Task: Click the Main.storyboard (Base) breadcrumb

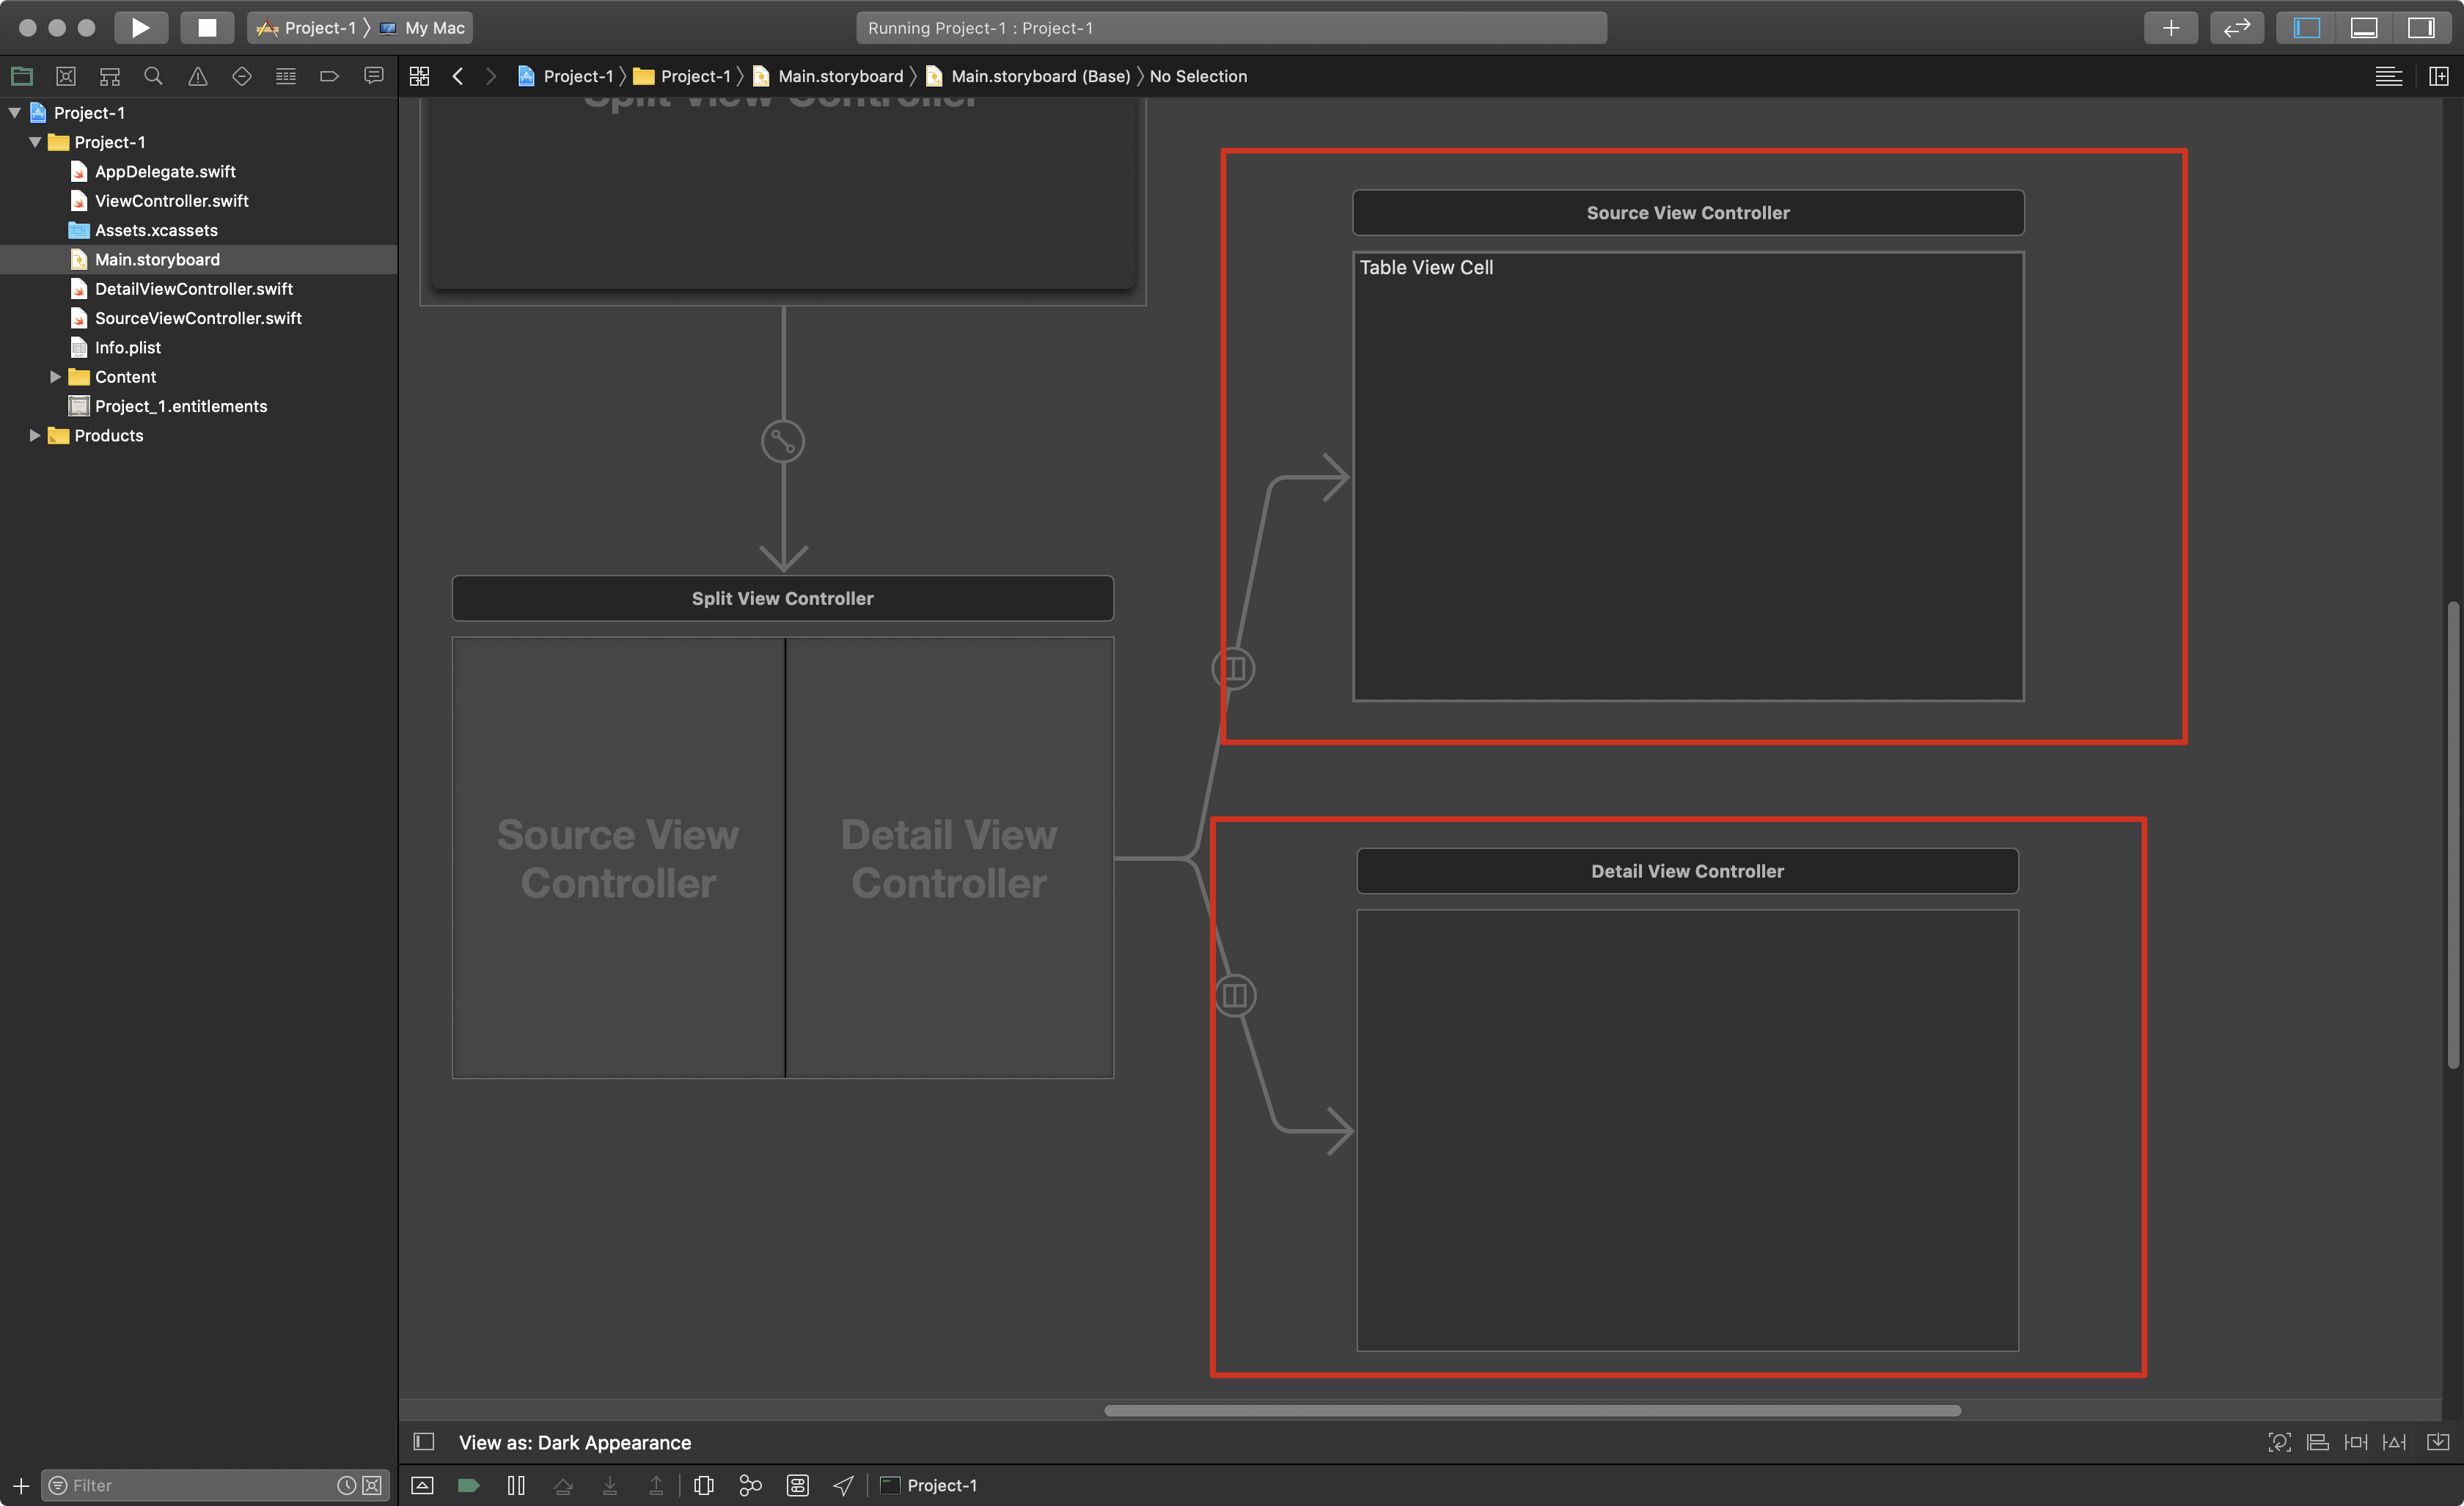Action: pyautogui.click(x=1039, y=76)
